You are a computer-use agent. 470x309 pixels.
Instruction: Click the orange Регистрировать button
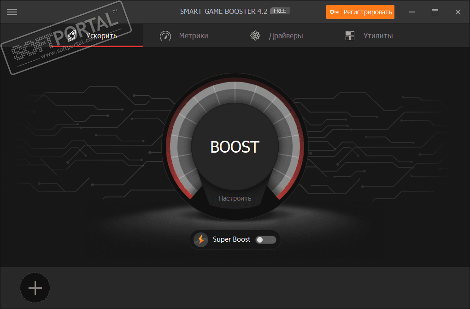pyautogui.click(x=360, y=12)
